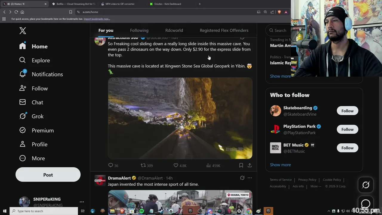Bookmark this page in the address bar
Image resolution: width=382 pixels, height=215 pixels.
pyautogui.click(x=70, y=12)
